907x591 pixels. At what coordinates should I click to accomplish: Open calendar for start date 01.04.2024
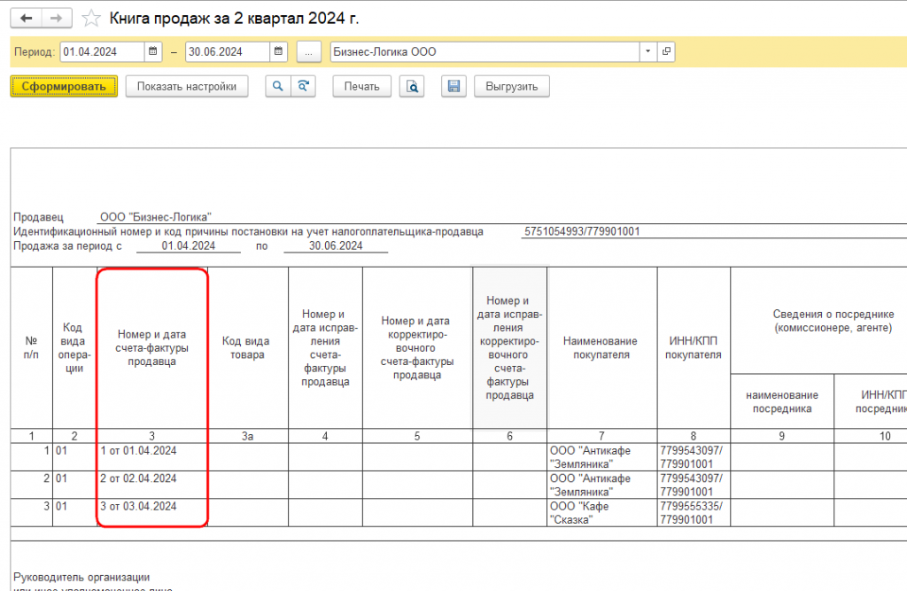[x=152, y=51]
